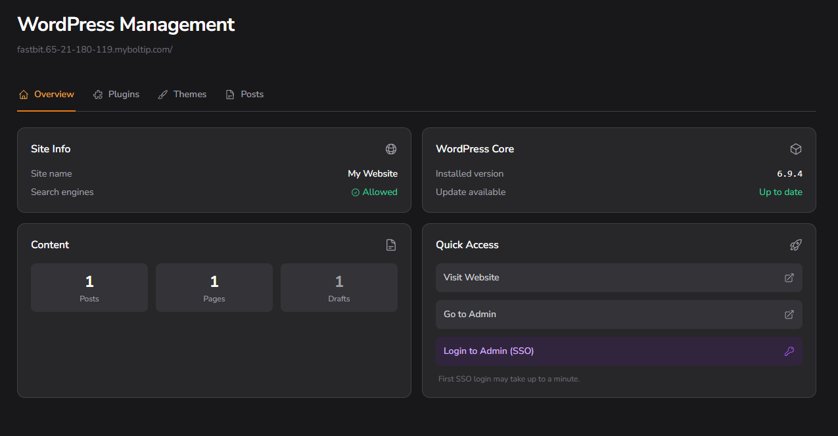Click the cube icon in WordPress Core
The height and width of the screenshot is (436, 838).
point(796,149)
